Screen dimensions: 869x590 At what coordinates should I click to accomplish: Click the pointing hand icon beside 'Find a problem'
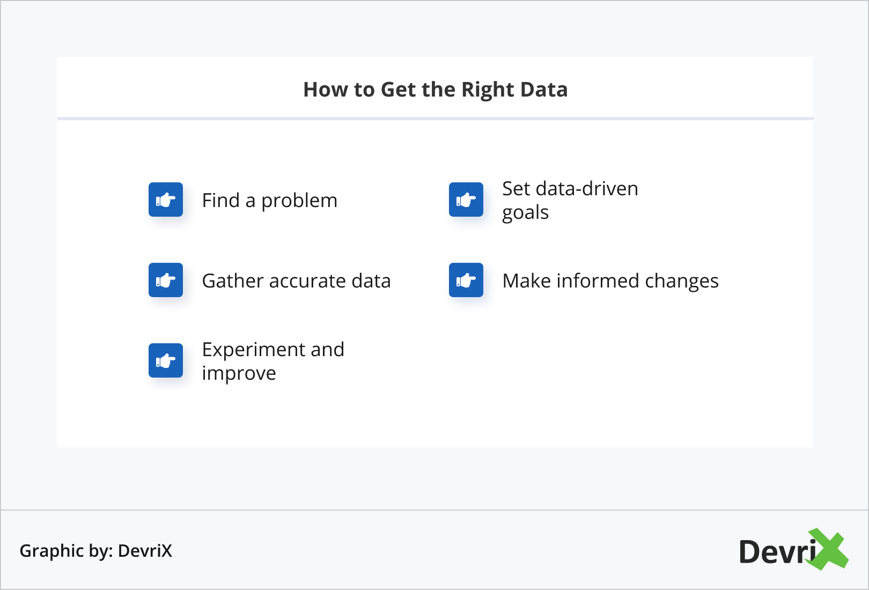coord(166,200)
